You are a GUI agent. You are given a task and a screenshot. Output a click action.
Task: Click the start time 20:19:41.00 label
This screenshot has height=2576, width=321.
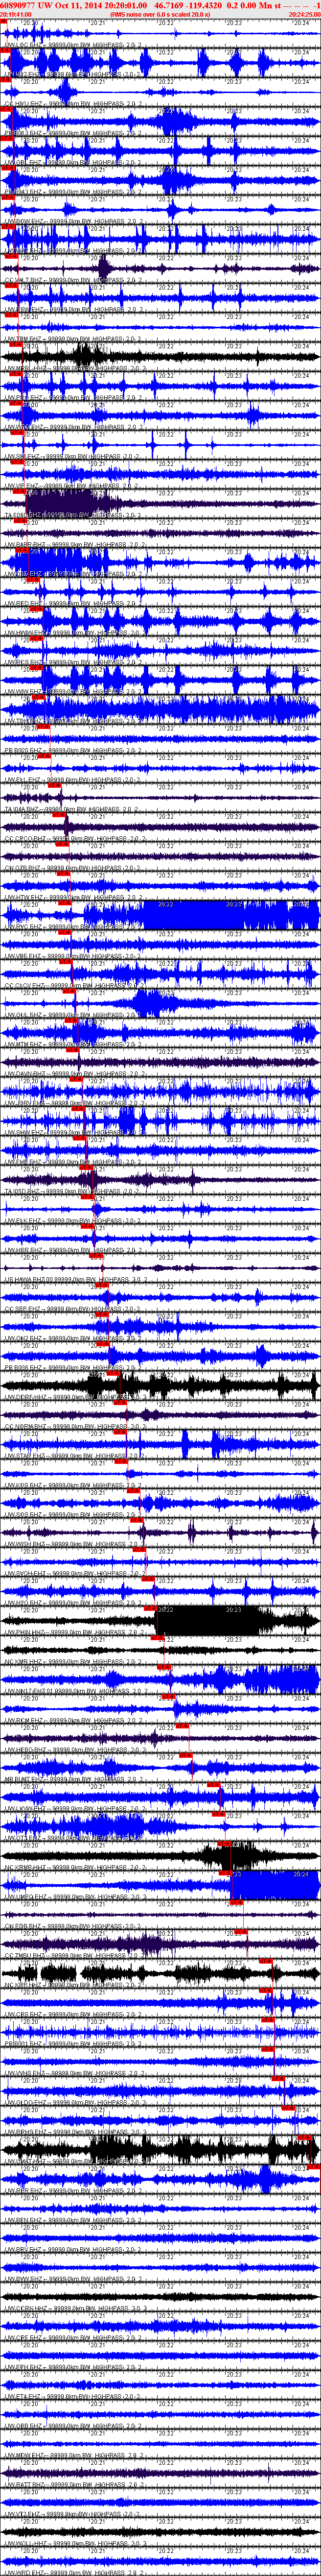pyautogui.click(x=17, y=15)
